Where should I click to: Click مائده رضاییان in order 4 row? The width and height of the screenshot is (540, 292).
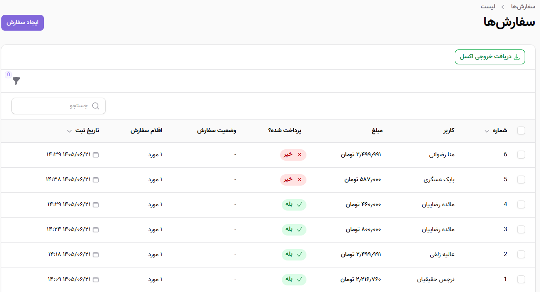(438, 204)
